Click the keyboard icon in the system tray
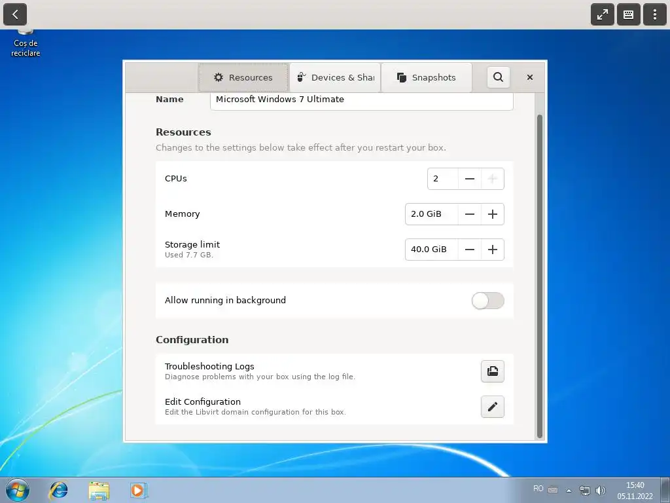 click(553, 490)
